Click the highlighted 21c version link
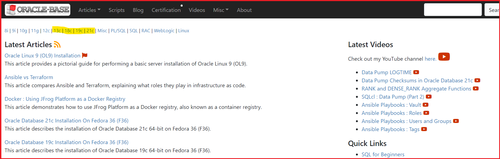The height and width of the screenshot is (159, 500). 90,31
